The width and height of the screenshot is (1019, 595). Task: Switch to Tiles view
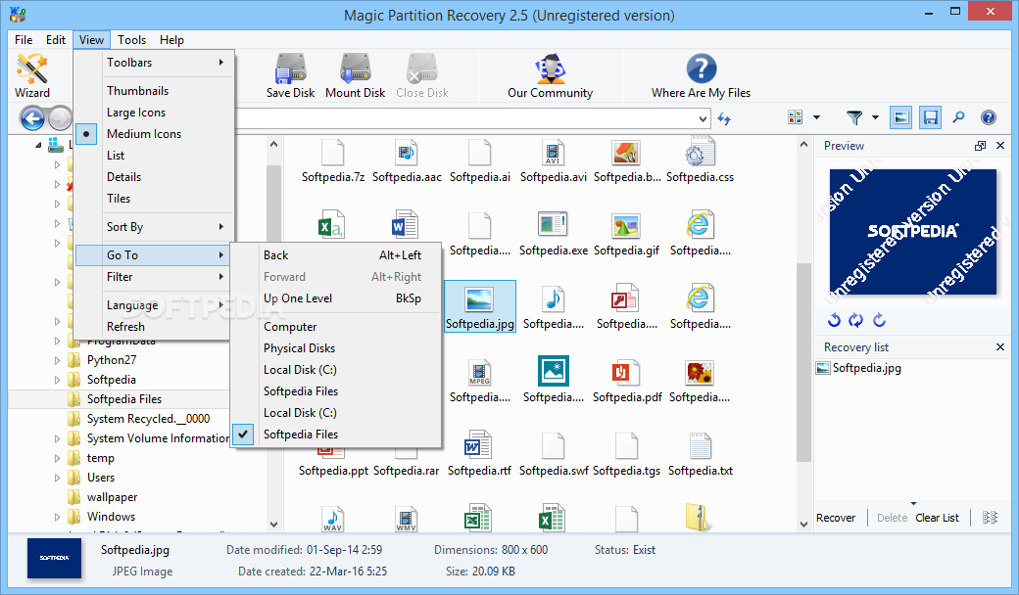[154, 198]
